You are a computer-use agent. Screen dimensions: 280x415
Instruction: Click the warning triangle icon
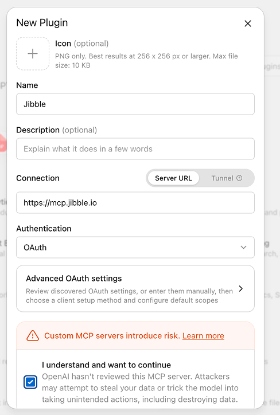coord(33,335)
